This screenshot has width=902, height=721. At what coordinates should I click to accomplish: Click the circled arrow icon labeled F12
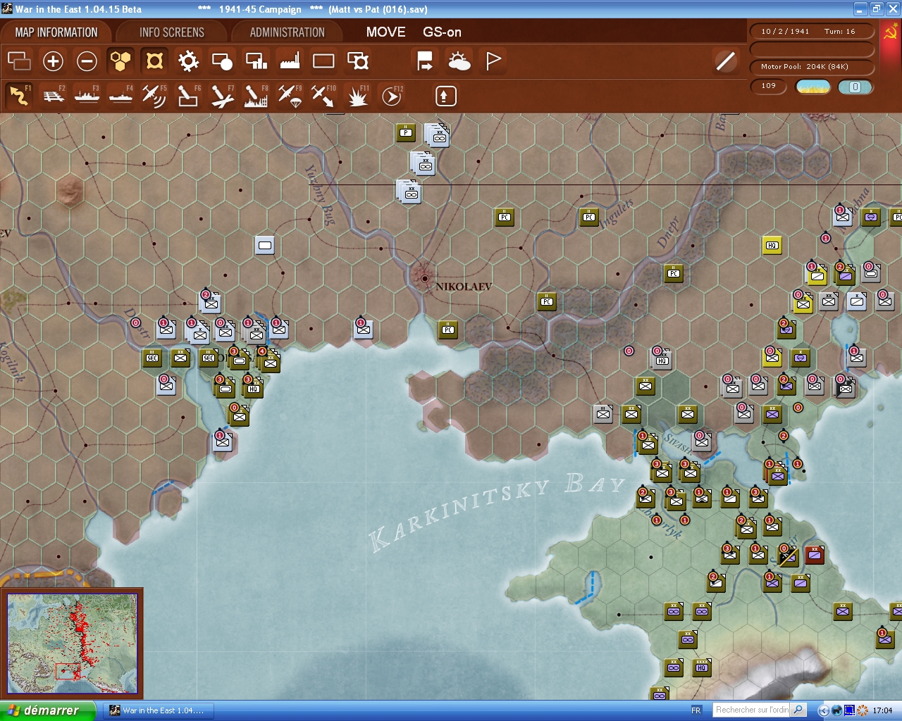tap(391, 96)
